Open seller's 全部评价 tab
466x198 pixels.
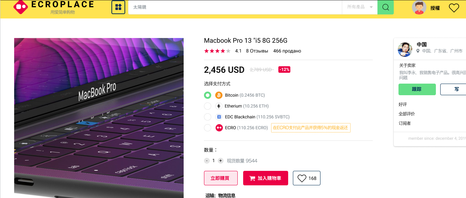pos(407,114)
